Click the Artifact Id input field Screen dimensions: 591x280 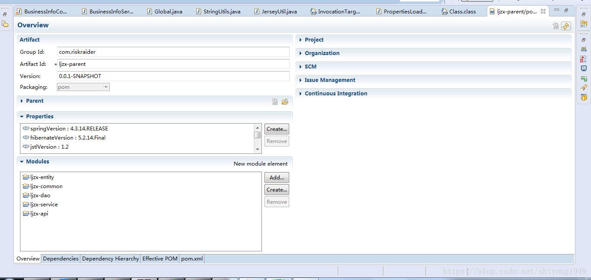click(173, 64)
